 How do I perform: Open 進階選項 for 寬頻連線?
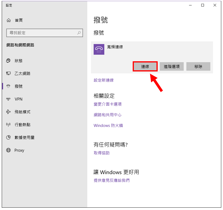pos(172,67)
